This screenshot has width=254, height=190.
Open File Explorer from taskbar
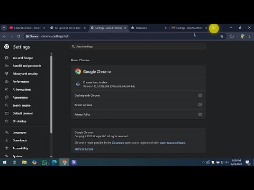coord(24,163)
